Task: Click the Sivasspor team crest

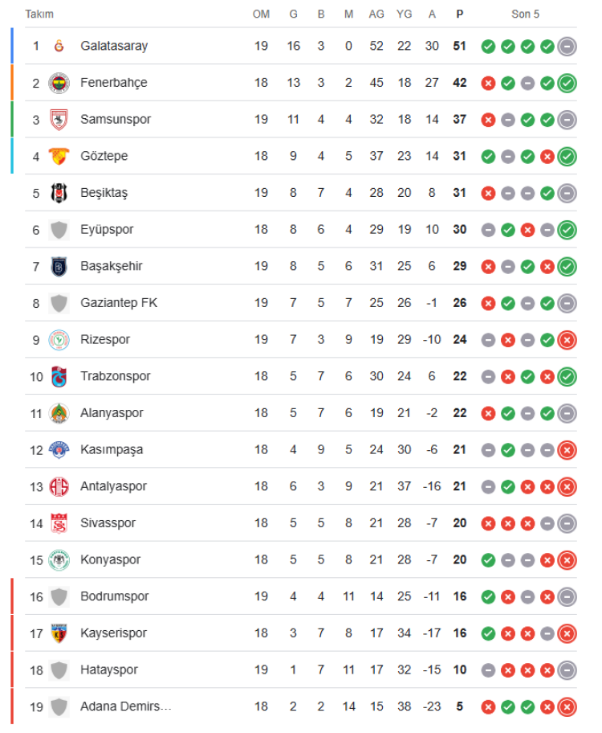Action: [59, 523]
